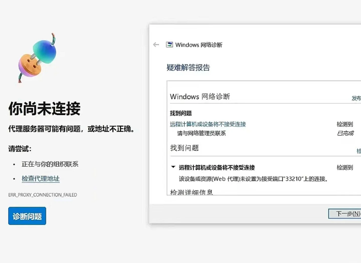Click the 发布 link in report header
361x263 pixels.
356,98
